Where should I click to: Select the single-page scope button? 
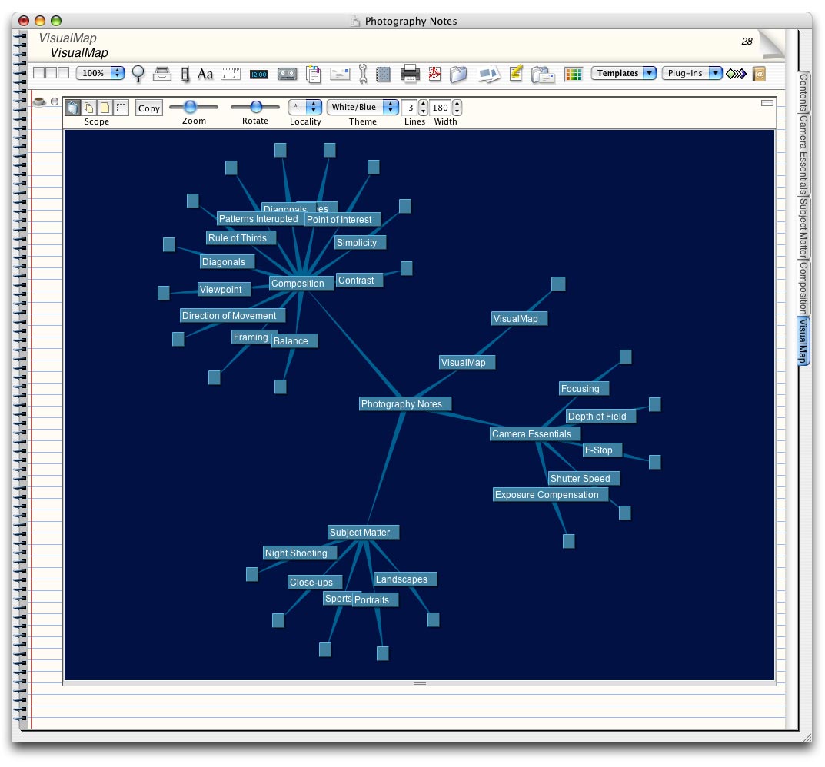coord(105,108)
